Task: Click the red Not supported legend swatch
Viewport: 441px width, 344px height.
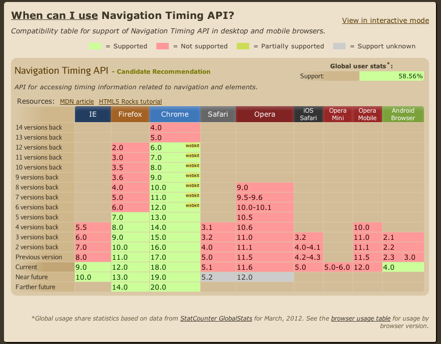Action: [162, 46]
